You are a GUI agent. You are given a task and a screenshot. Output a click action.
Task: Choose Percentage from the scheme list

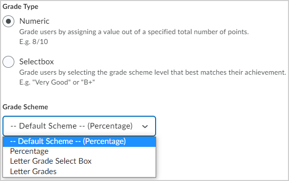click(x=79, y=151)
